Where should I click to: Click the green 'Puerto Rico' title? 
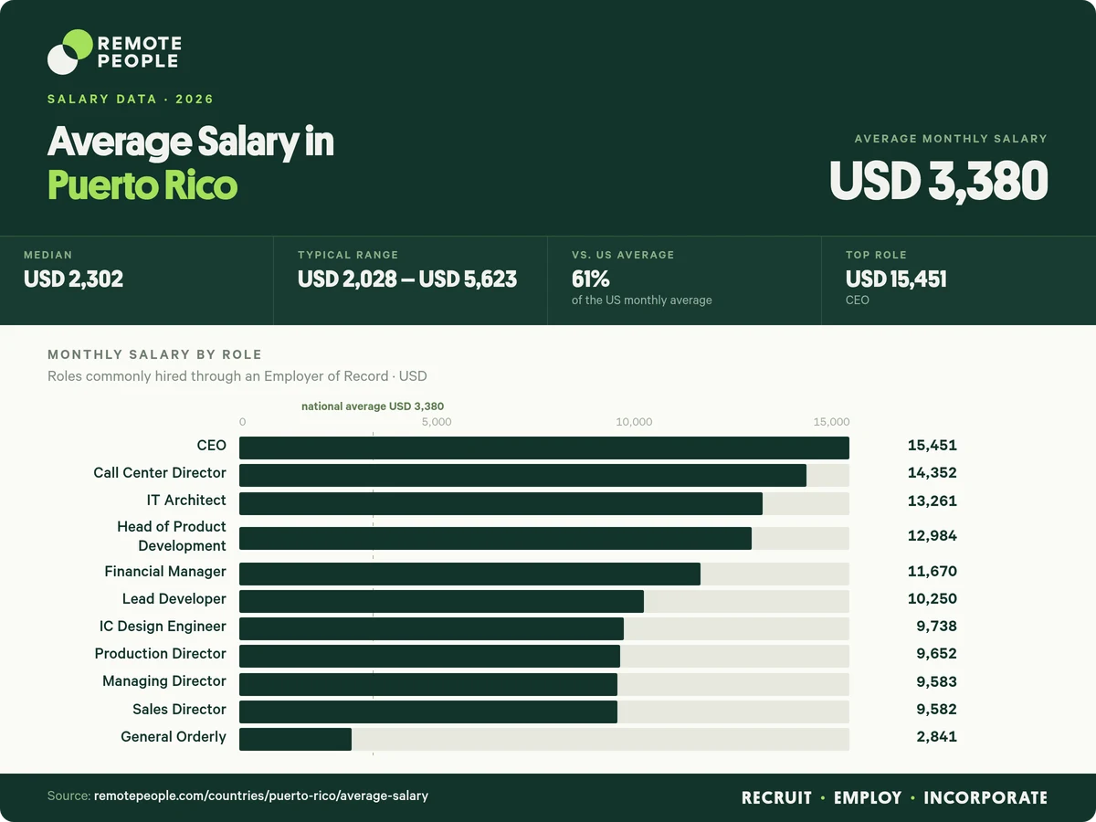[x=142, y=184]
